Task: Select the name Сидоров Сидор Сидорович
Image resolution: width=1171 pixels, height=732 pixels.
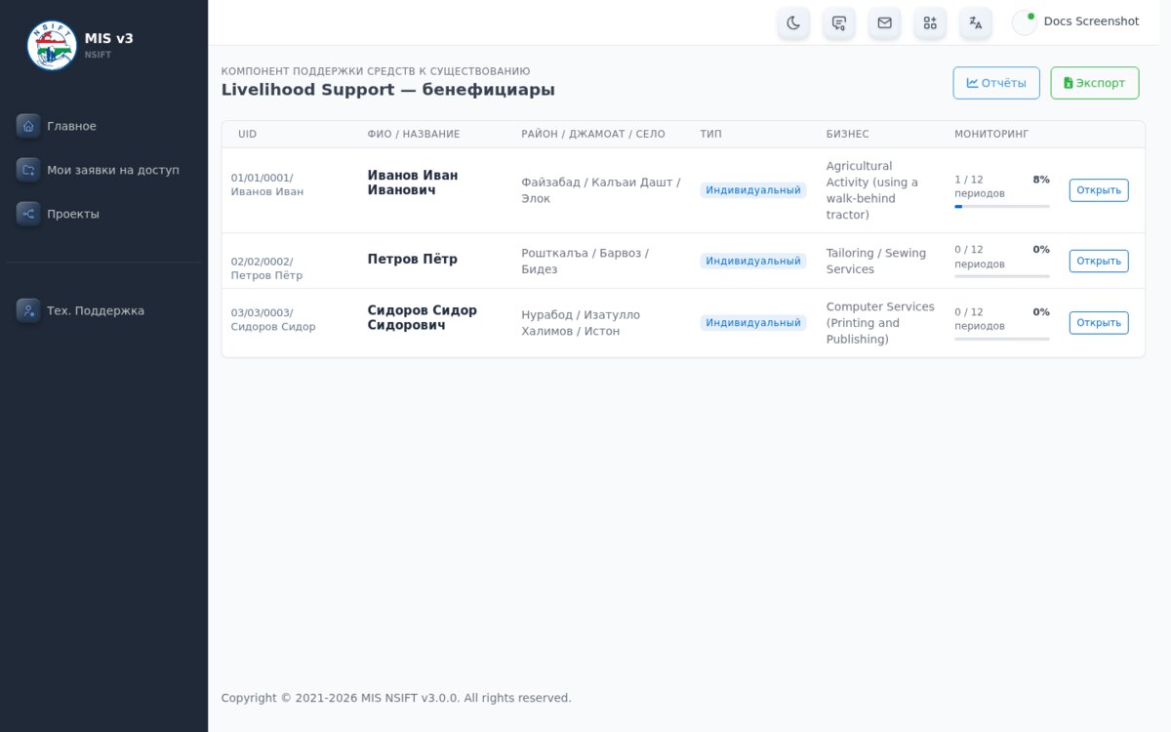Action: click(x=423, y=318)
